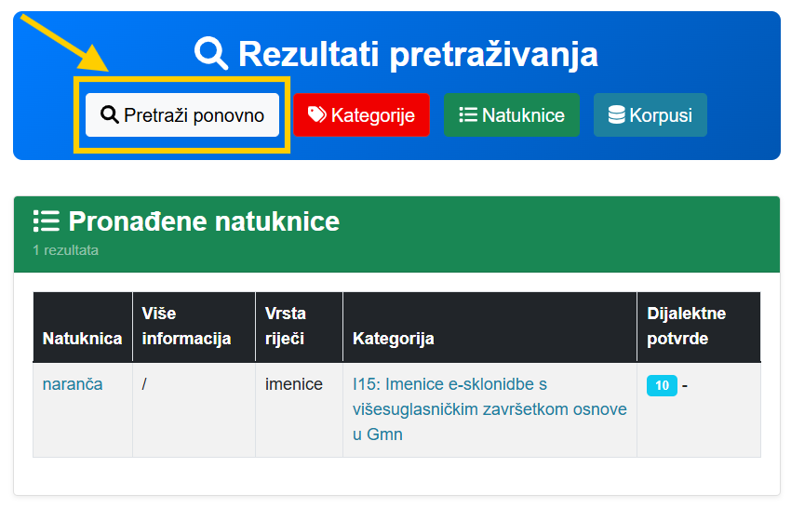Click the database icon on Korpusi button
This screenshot has height=508, width=791.
616,115
